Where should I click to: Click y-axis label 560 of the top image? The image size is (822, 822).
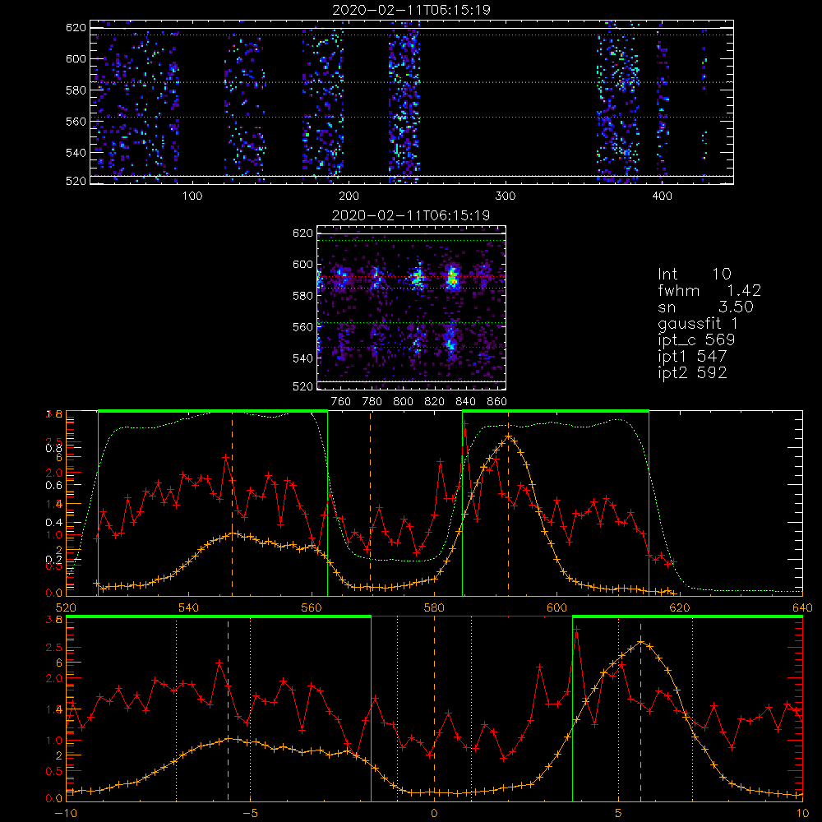[76, 122]
